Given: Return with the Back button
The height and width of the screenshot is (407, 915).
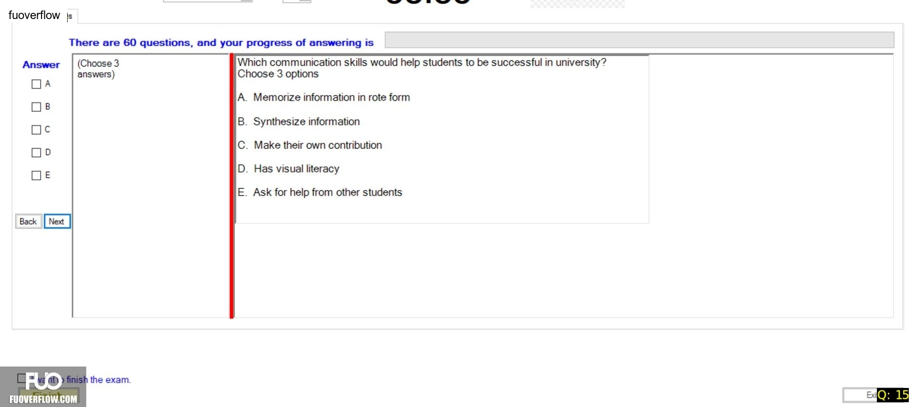Looking at the screenshot, I should point(29,221).
